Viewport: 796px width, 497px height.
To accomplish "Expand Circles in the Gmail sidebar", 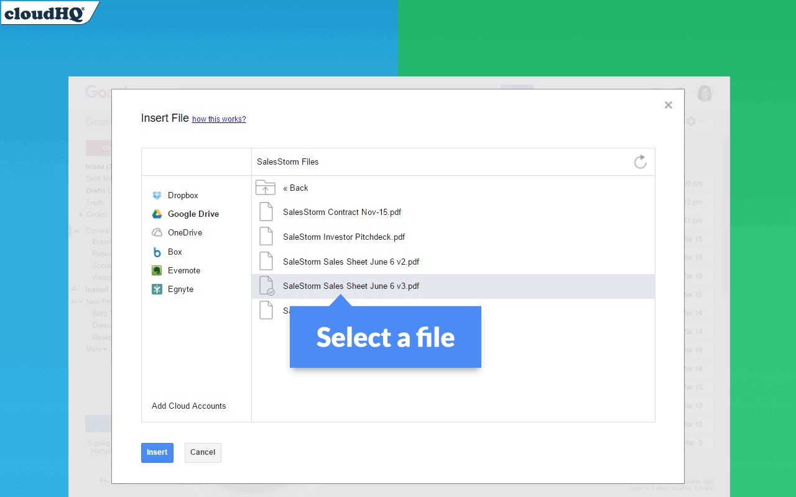I will [80, 214].
